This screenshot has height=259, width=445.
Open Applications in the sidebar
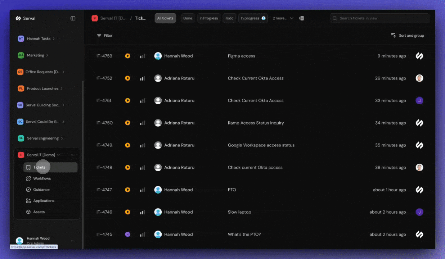pyautogui.click(x=50, y=201)
